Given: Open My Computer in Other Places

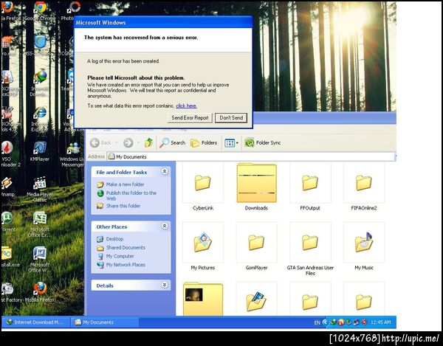Looking at the screenshot, I should coord(120,256).
